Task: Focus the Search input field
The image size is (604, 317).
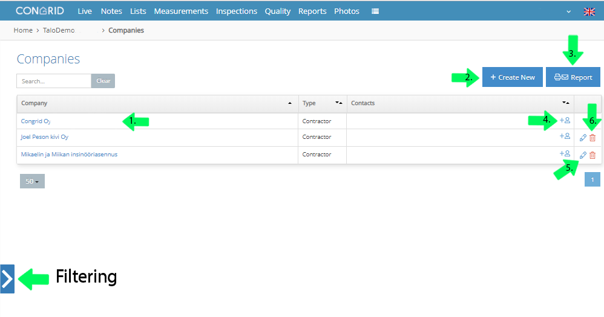Action: point(54,81)
